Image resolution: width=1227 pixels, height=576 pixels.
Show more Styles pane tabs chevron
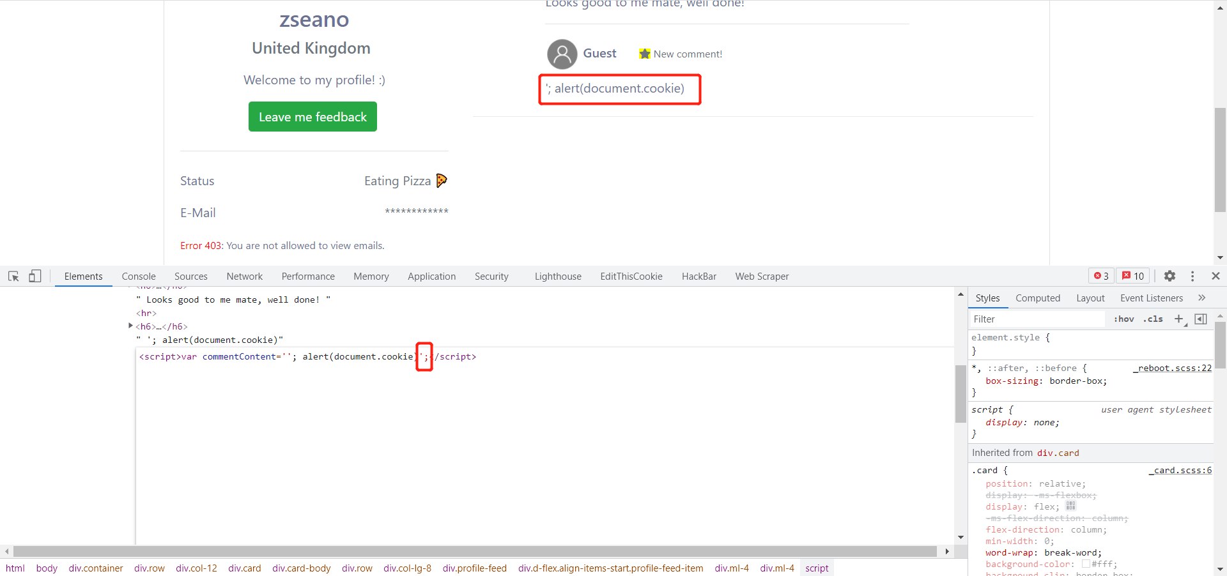[1201, 298]
